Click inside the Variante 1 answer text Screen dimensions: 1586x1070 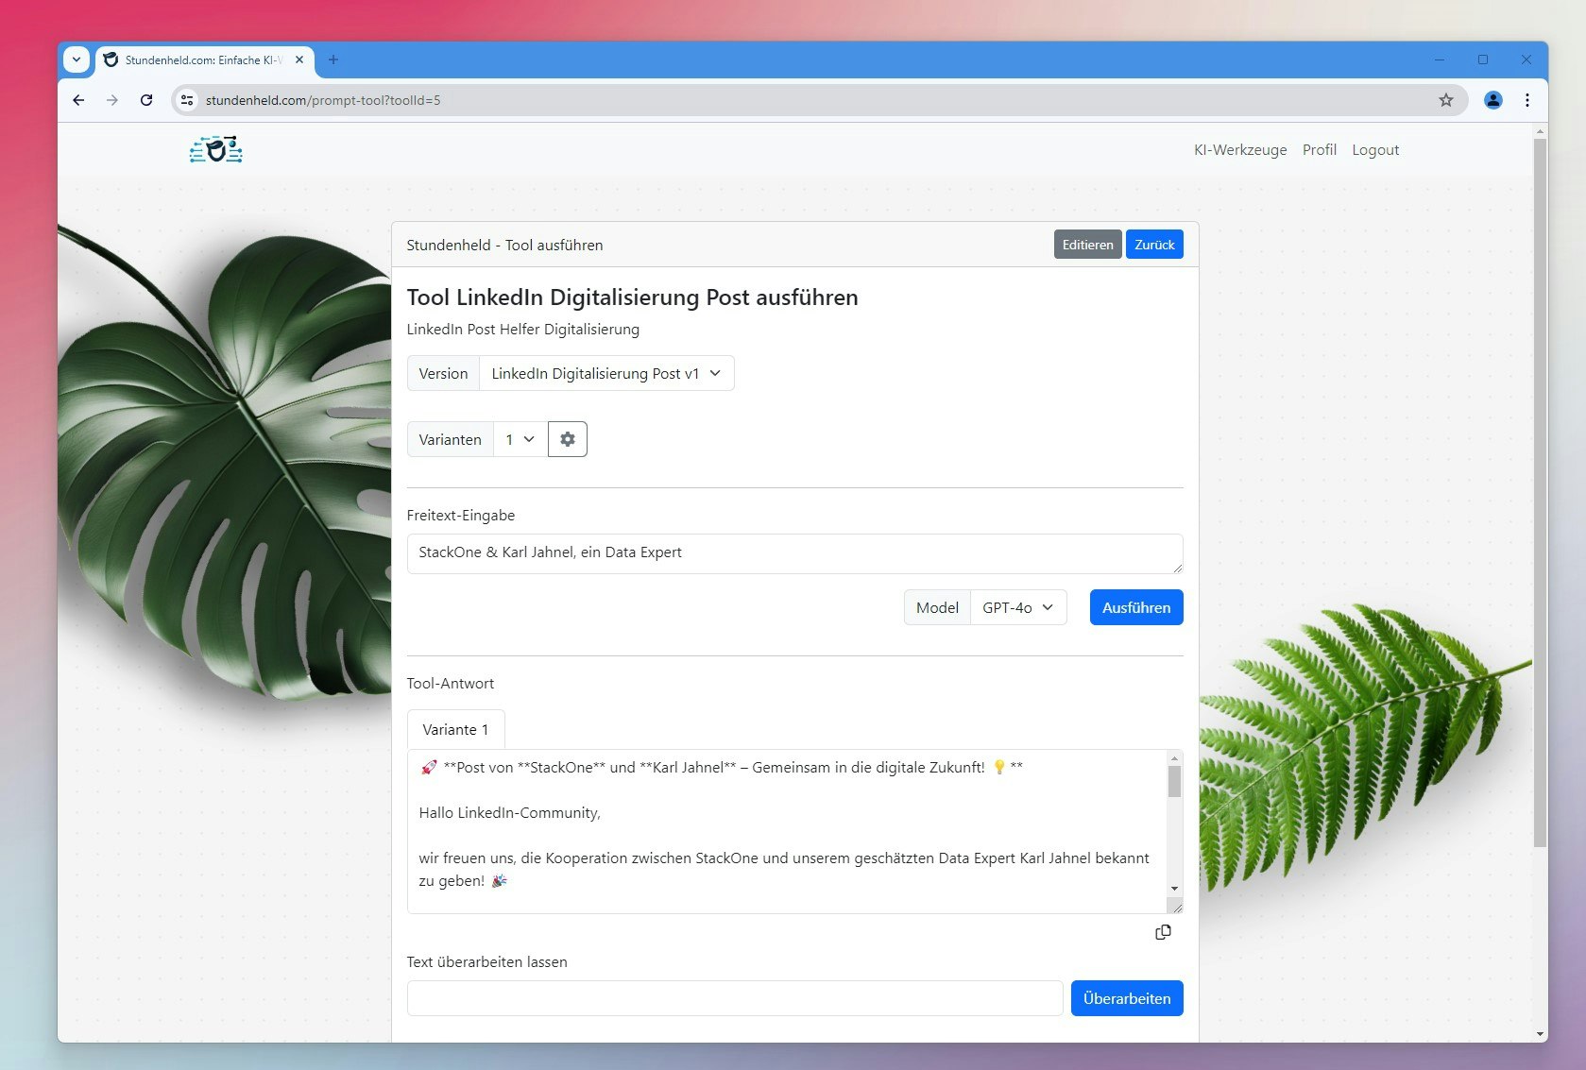[787, 831]
